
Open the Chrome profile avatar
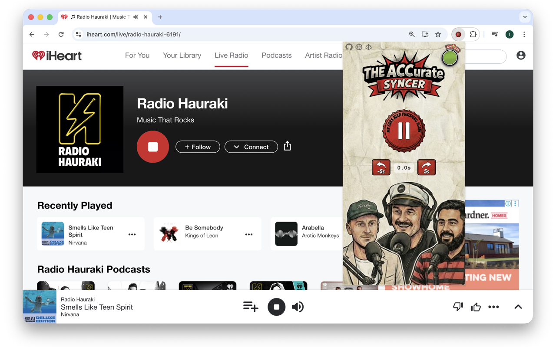(x=510, y=34)
